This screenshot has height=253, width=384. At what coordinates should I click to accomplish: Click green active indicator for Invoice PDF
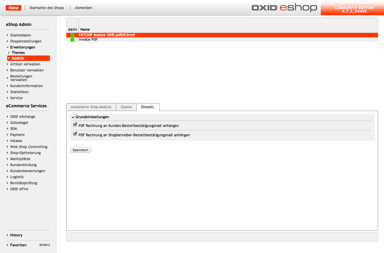(x=72, y=40)
